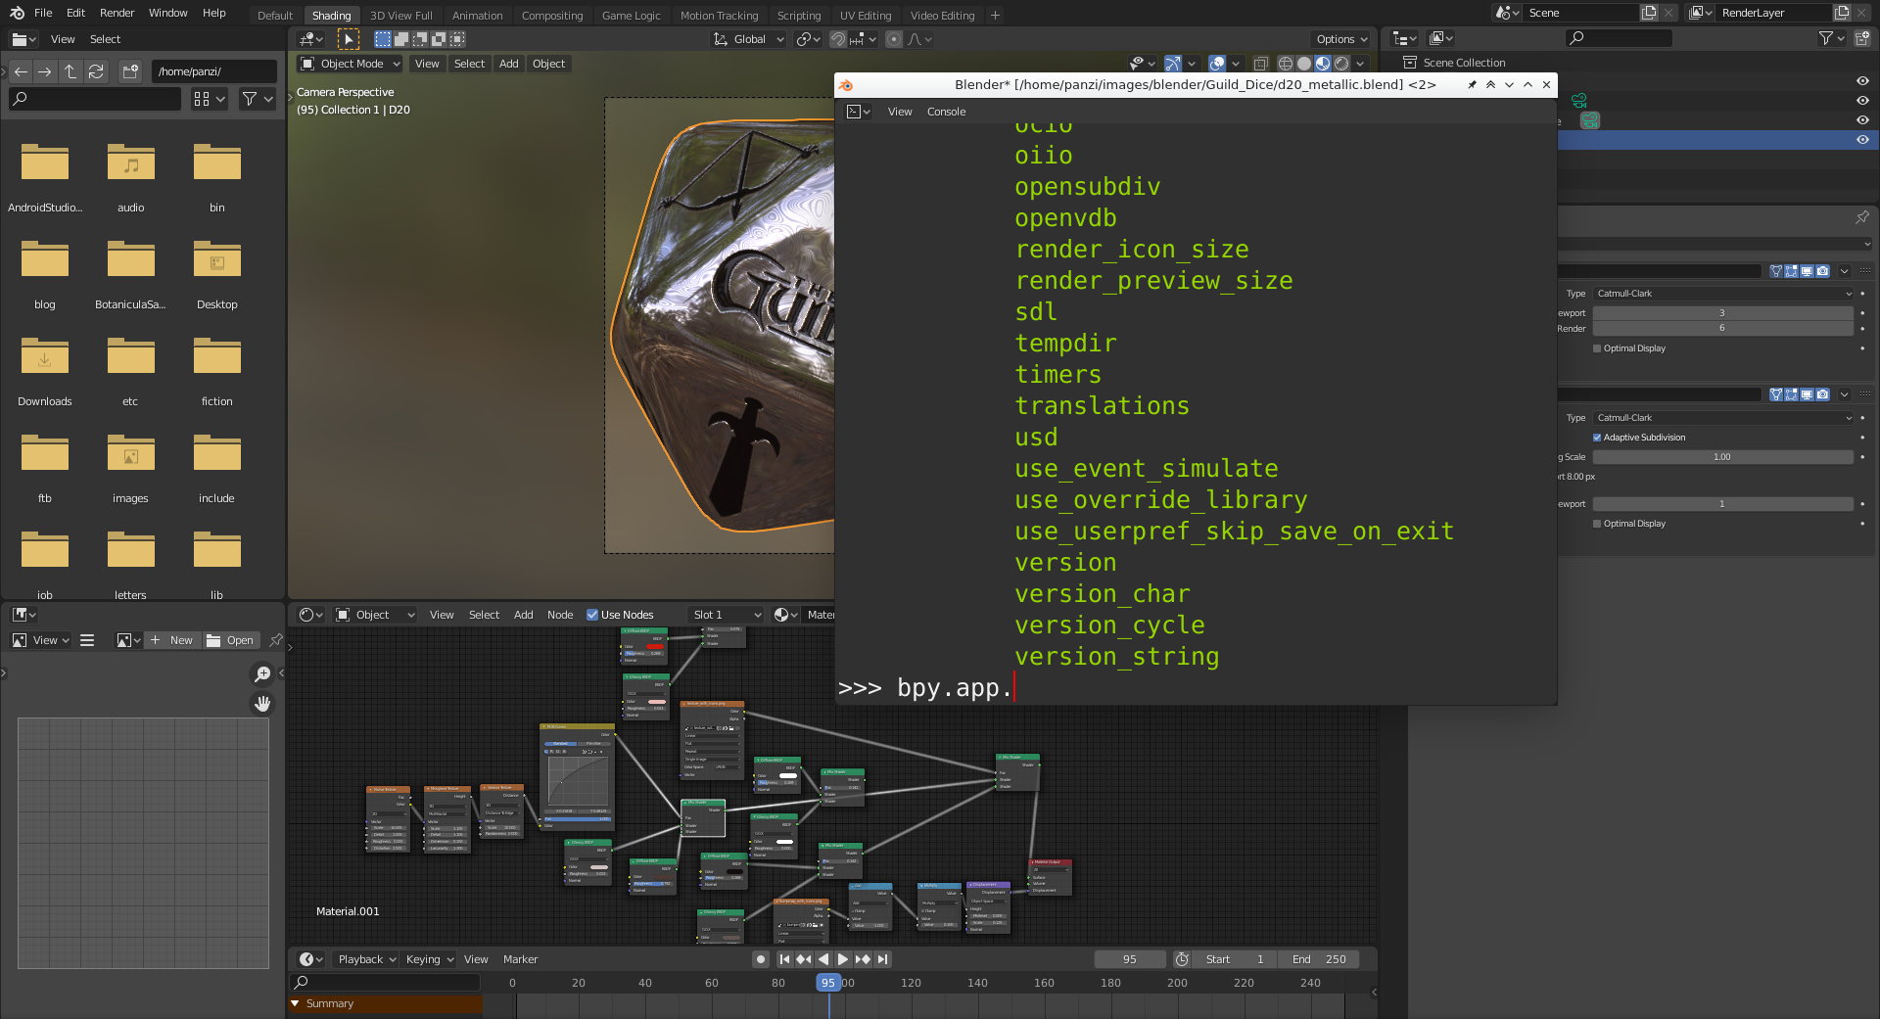Go forward in file browser
This screenshot has height=1019, width=1880.
(x=45, y=71)
